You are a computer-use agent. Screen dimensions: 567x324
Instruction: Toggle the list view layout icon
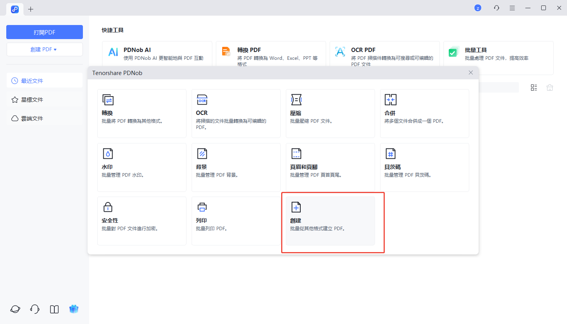(x=534, y=88)
